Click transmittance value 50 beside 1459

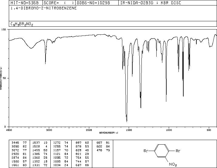46,150
